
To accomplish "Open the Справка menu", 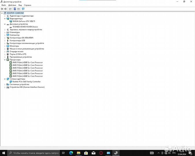I will [x=27, y=5].
